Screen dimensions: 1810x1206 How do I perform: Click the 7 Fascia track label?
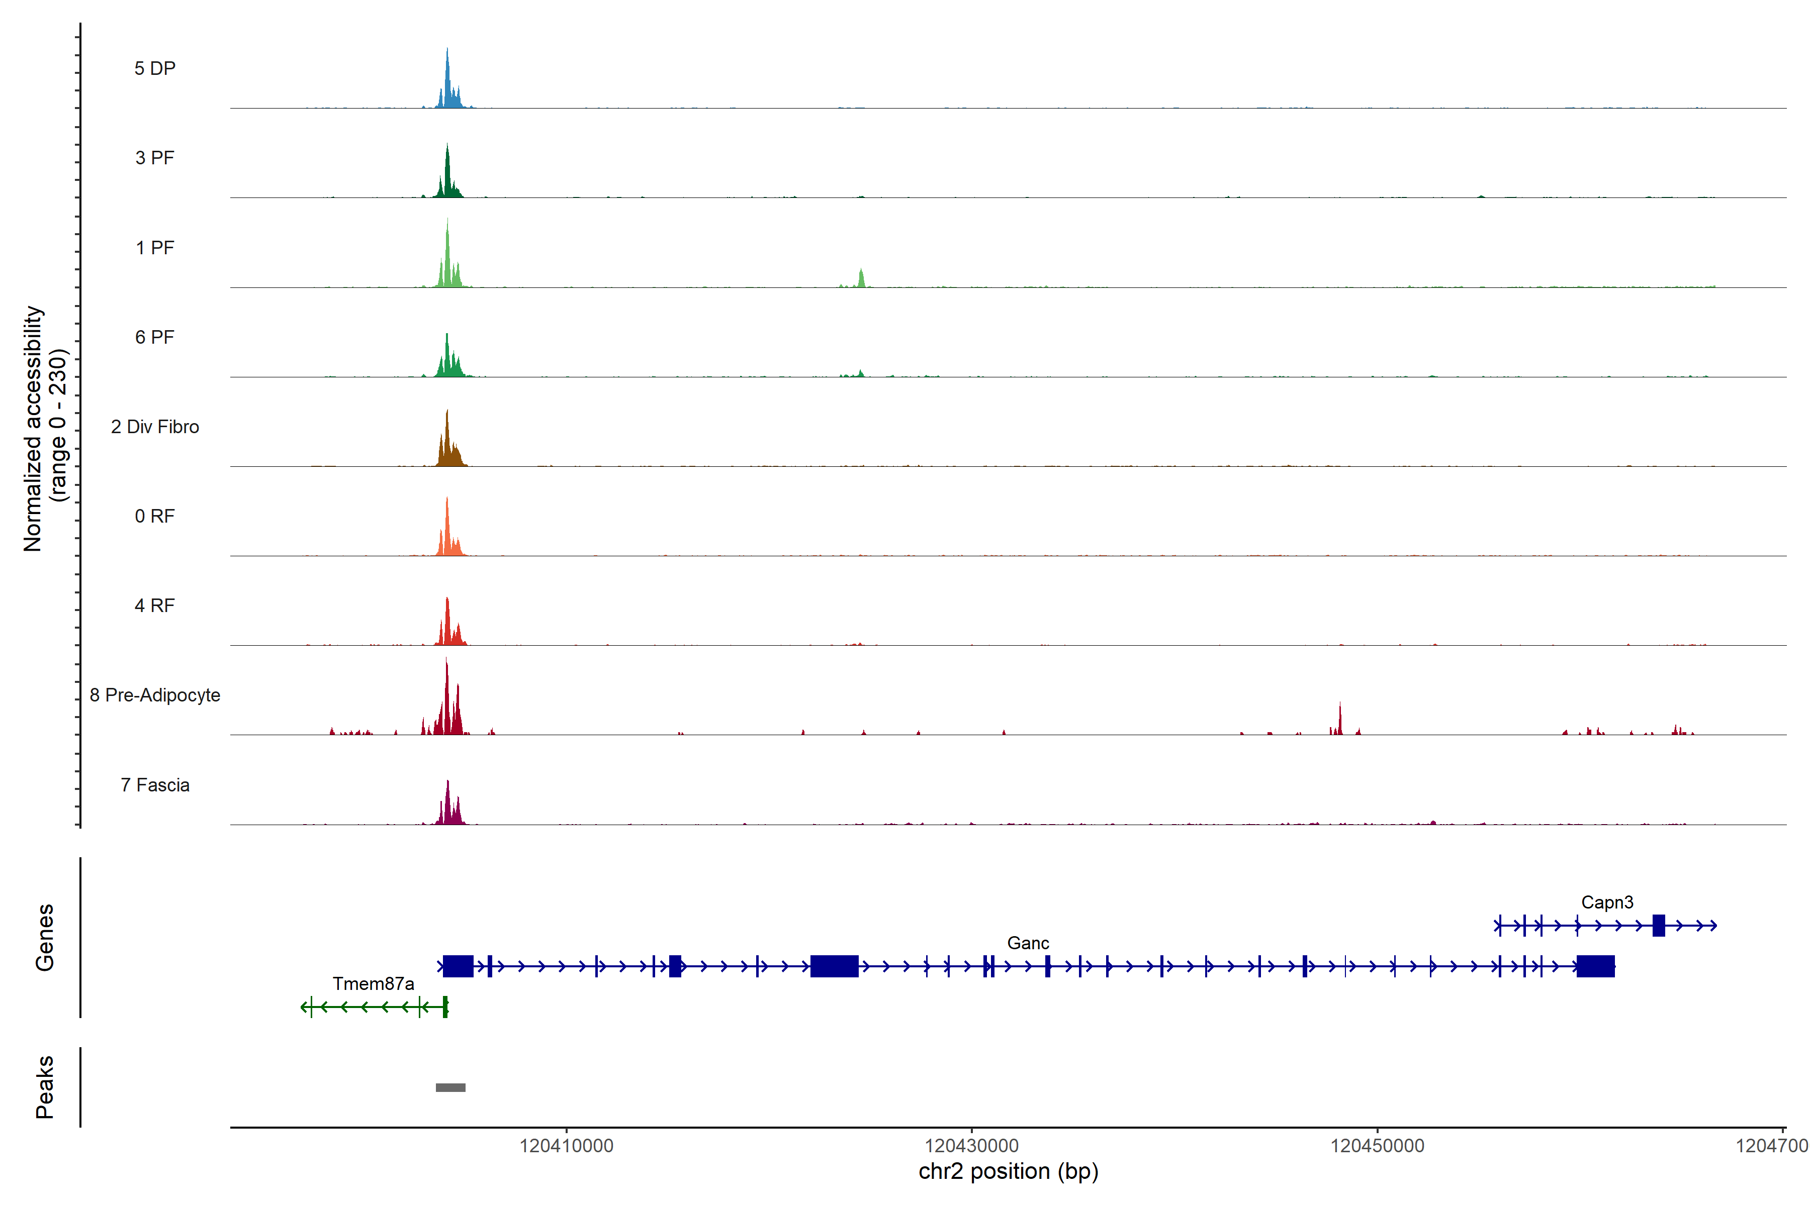click(x=155, y=785)
